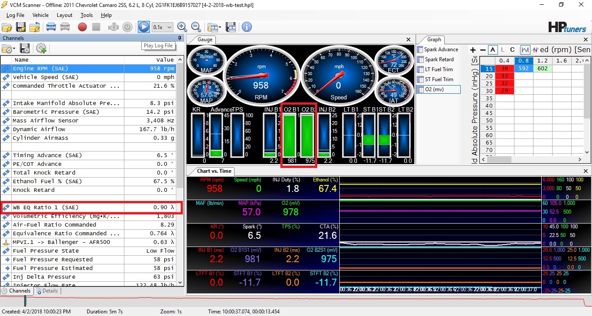Select the Ethanol Fuel % (SAE) row
Screen dimensions: 592x316
(88, 181)
